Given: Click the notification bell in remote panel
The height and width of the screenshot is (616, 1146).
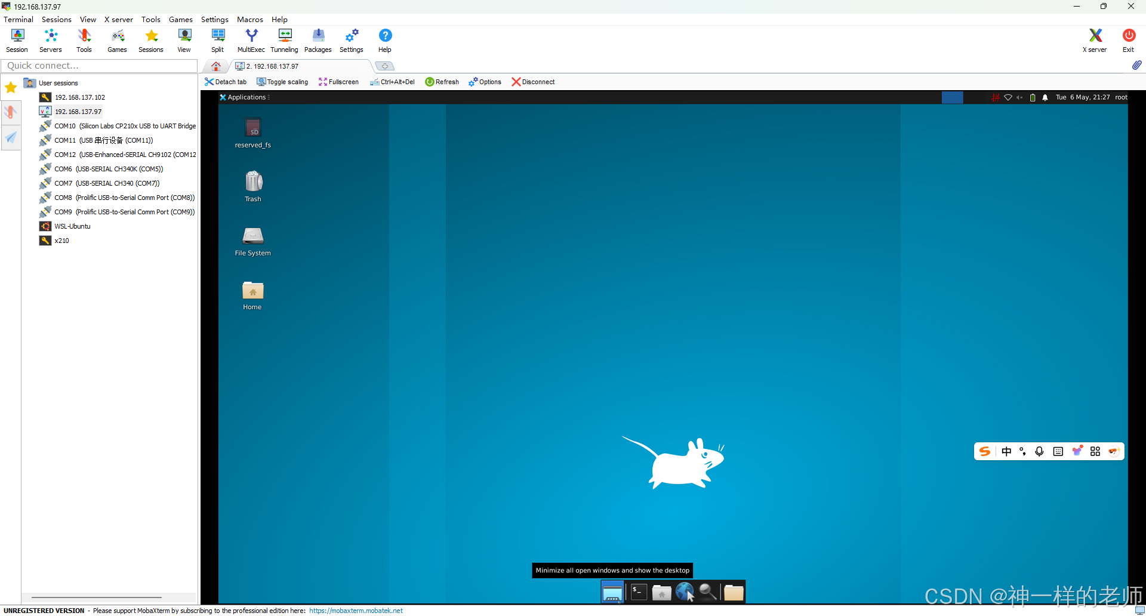Looking at the screenshot, I should tap(1045, 97).
